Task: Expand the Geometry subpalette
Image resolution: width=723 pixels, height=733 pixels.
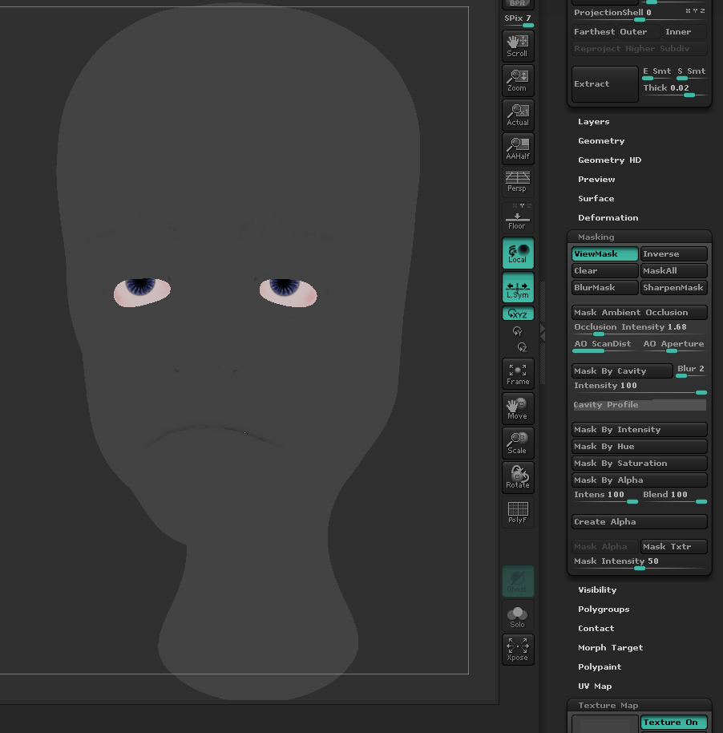Action: 601,141
